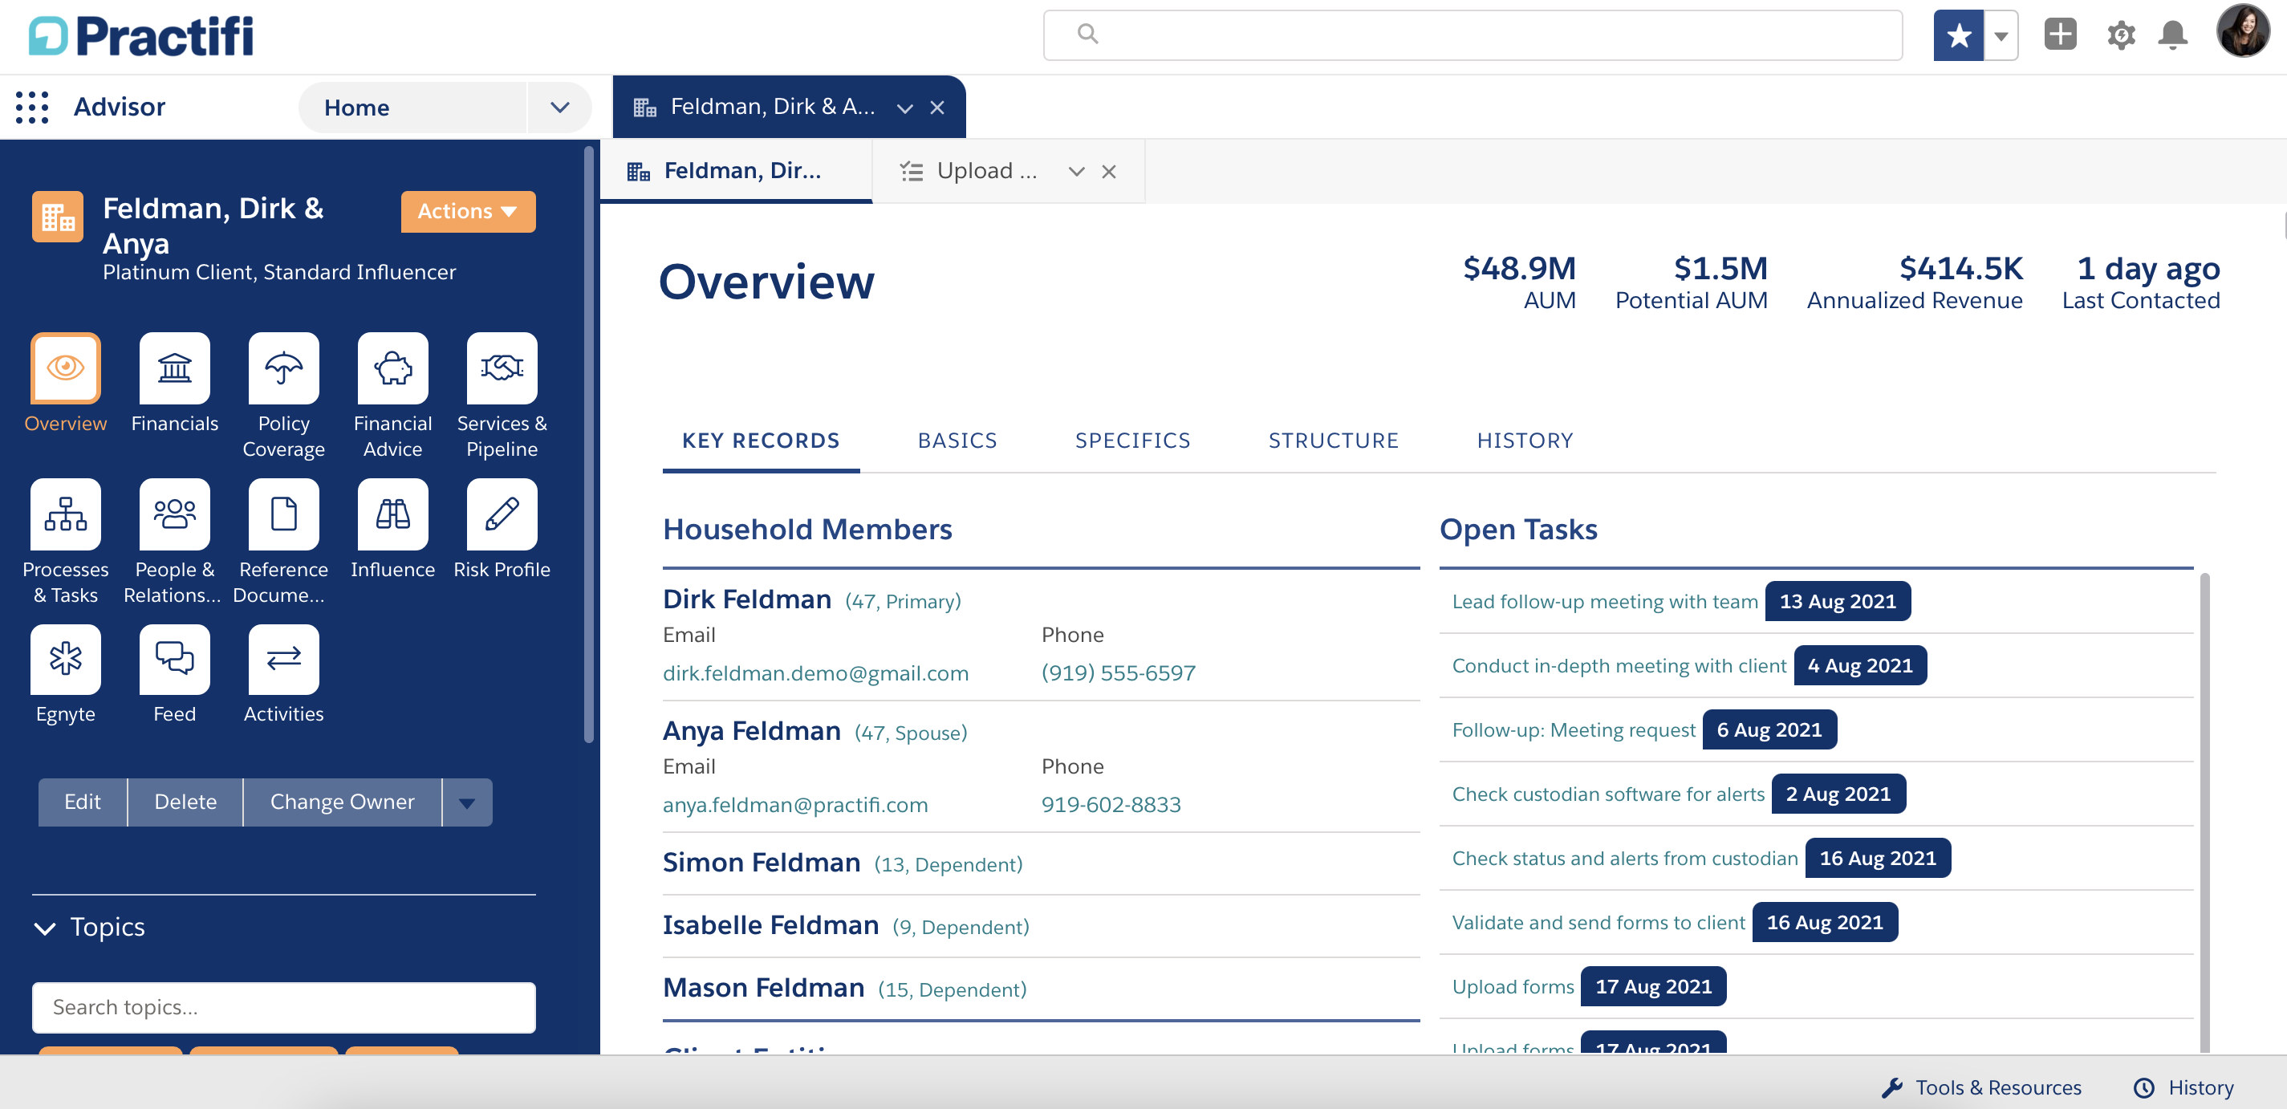Screen dimensions: 2287x1109
Task: Switch to the Structure tab
Action: tap(1333, 440)
